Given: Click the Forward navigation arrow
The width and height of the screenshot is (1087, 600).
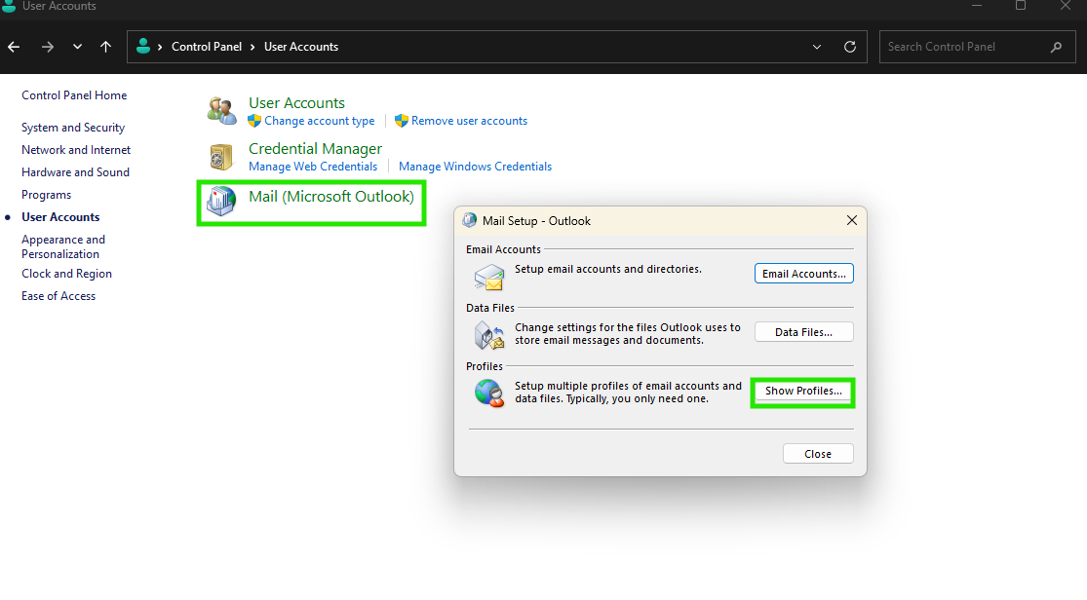Looking at the screenshot, I should [x=47, y=47].
